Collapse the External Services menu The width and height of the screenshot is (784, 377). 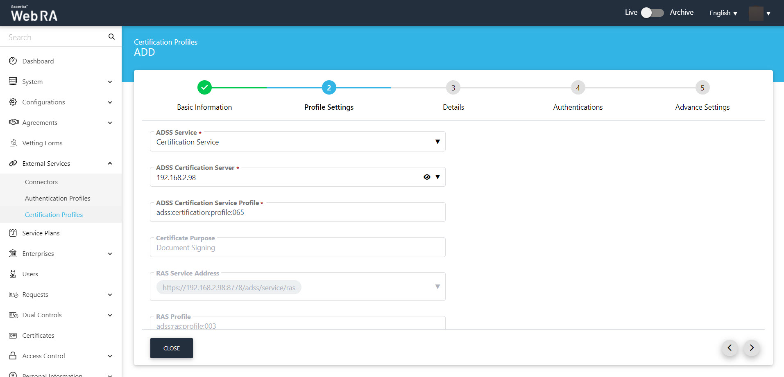coord(110,163)
